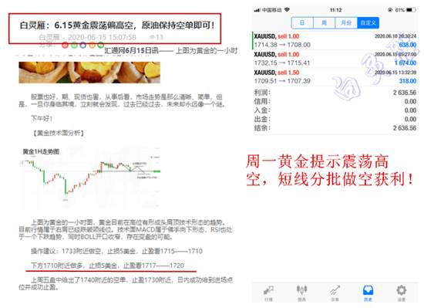424x308 pixels.
Task: Click the 下午好！ greeting text
Action: pyautogui.click(x=42, y=119)
